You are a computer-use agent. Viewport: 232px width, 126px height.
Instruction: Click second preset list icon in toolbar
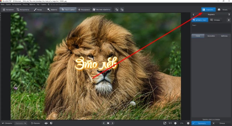click(x=122, y=10)
